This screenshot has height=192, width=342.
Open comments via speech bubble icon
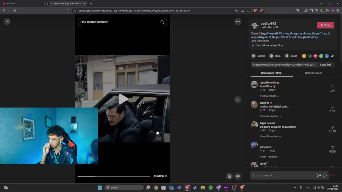point(271,56)
